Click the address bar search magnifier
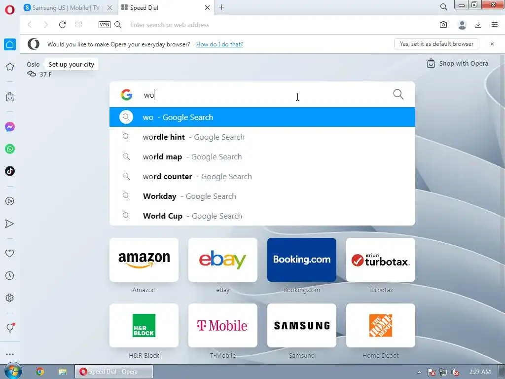505x379 pixels. 118,25
